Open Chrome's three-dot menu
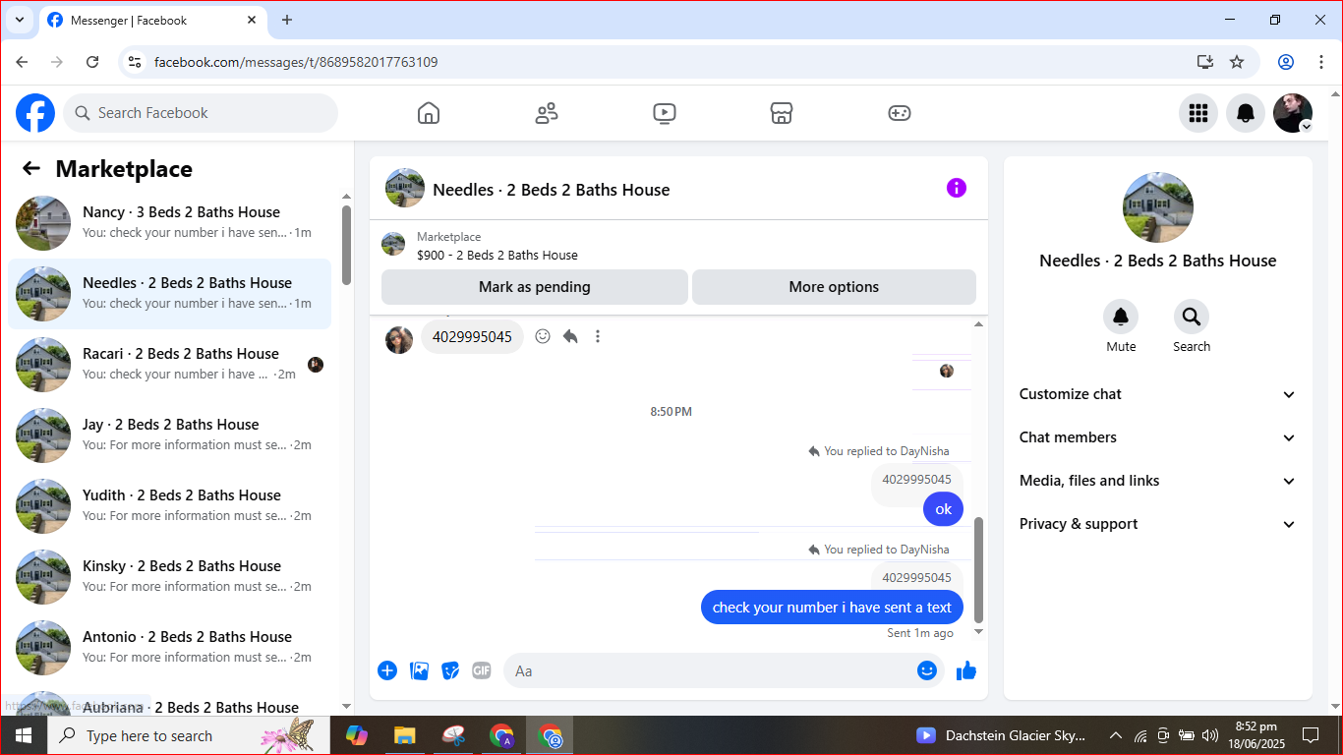Viewport: 1343px width, 755px height. click(1321, 62)
